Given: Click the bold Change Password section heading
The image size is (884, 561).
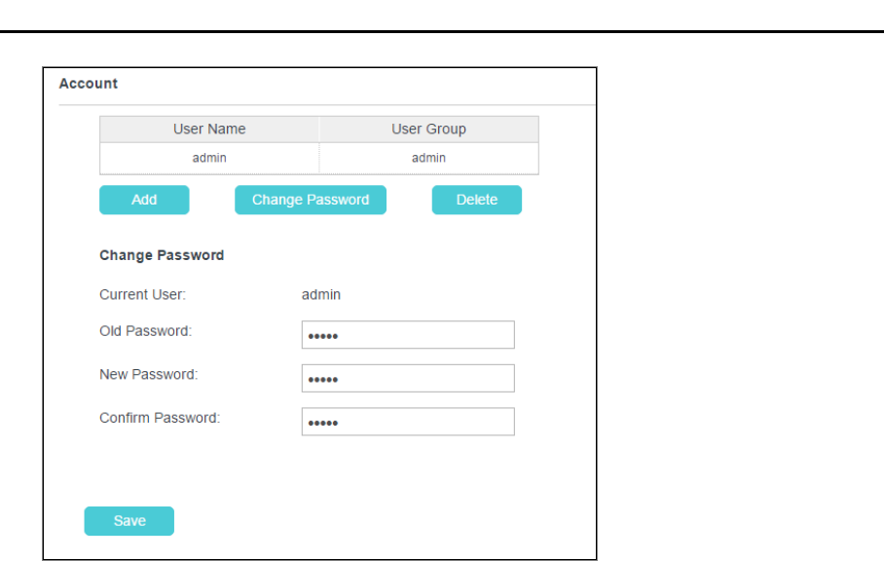Looking at the screenshot, I should [162, 255].
